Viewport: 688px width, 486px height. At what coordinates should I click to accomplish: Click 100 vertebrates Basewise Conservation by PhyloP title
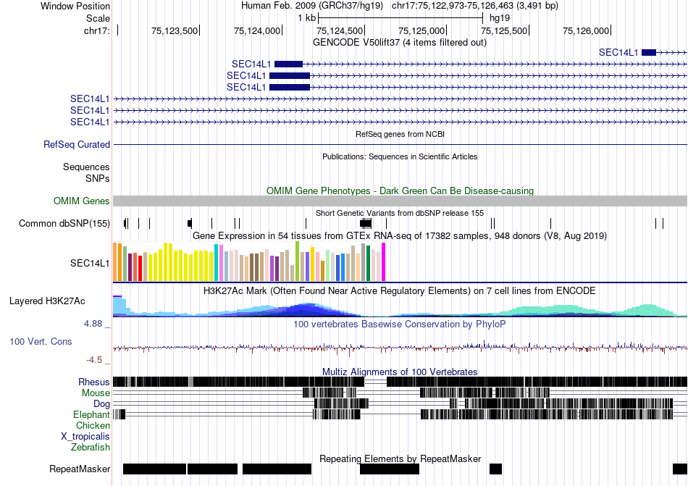[400, 324]
